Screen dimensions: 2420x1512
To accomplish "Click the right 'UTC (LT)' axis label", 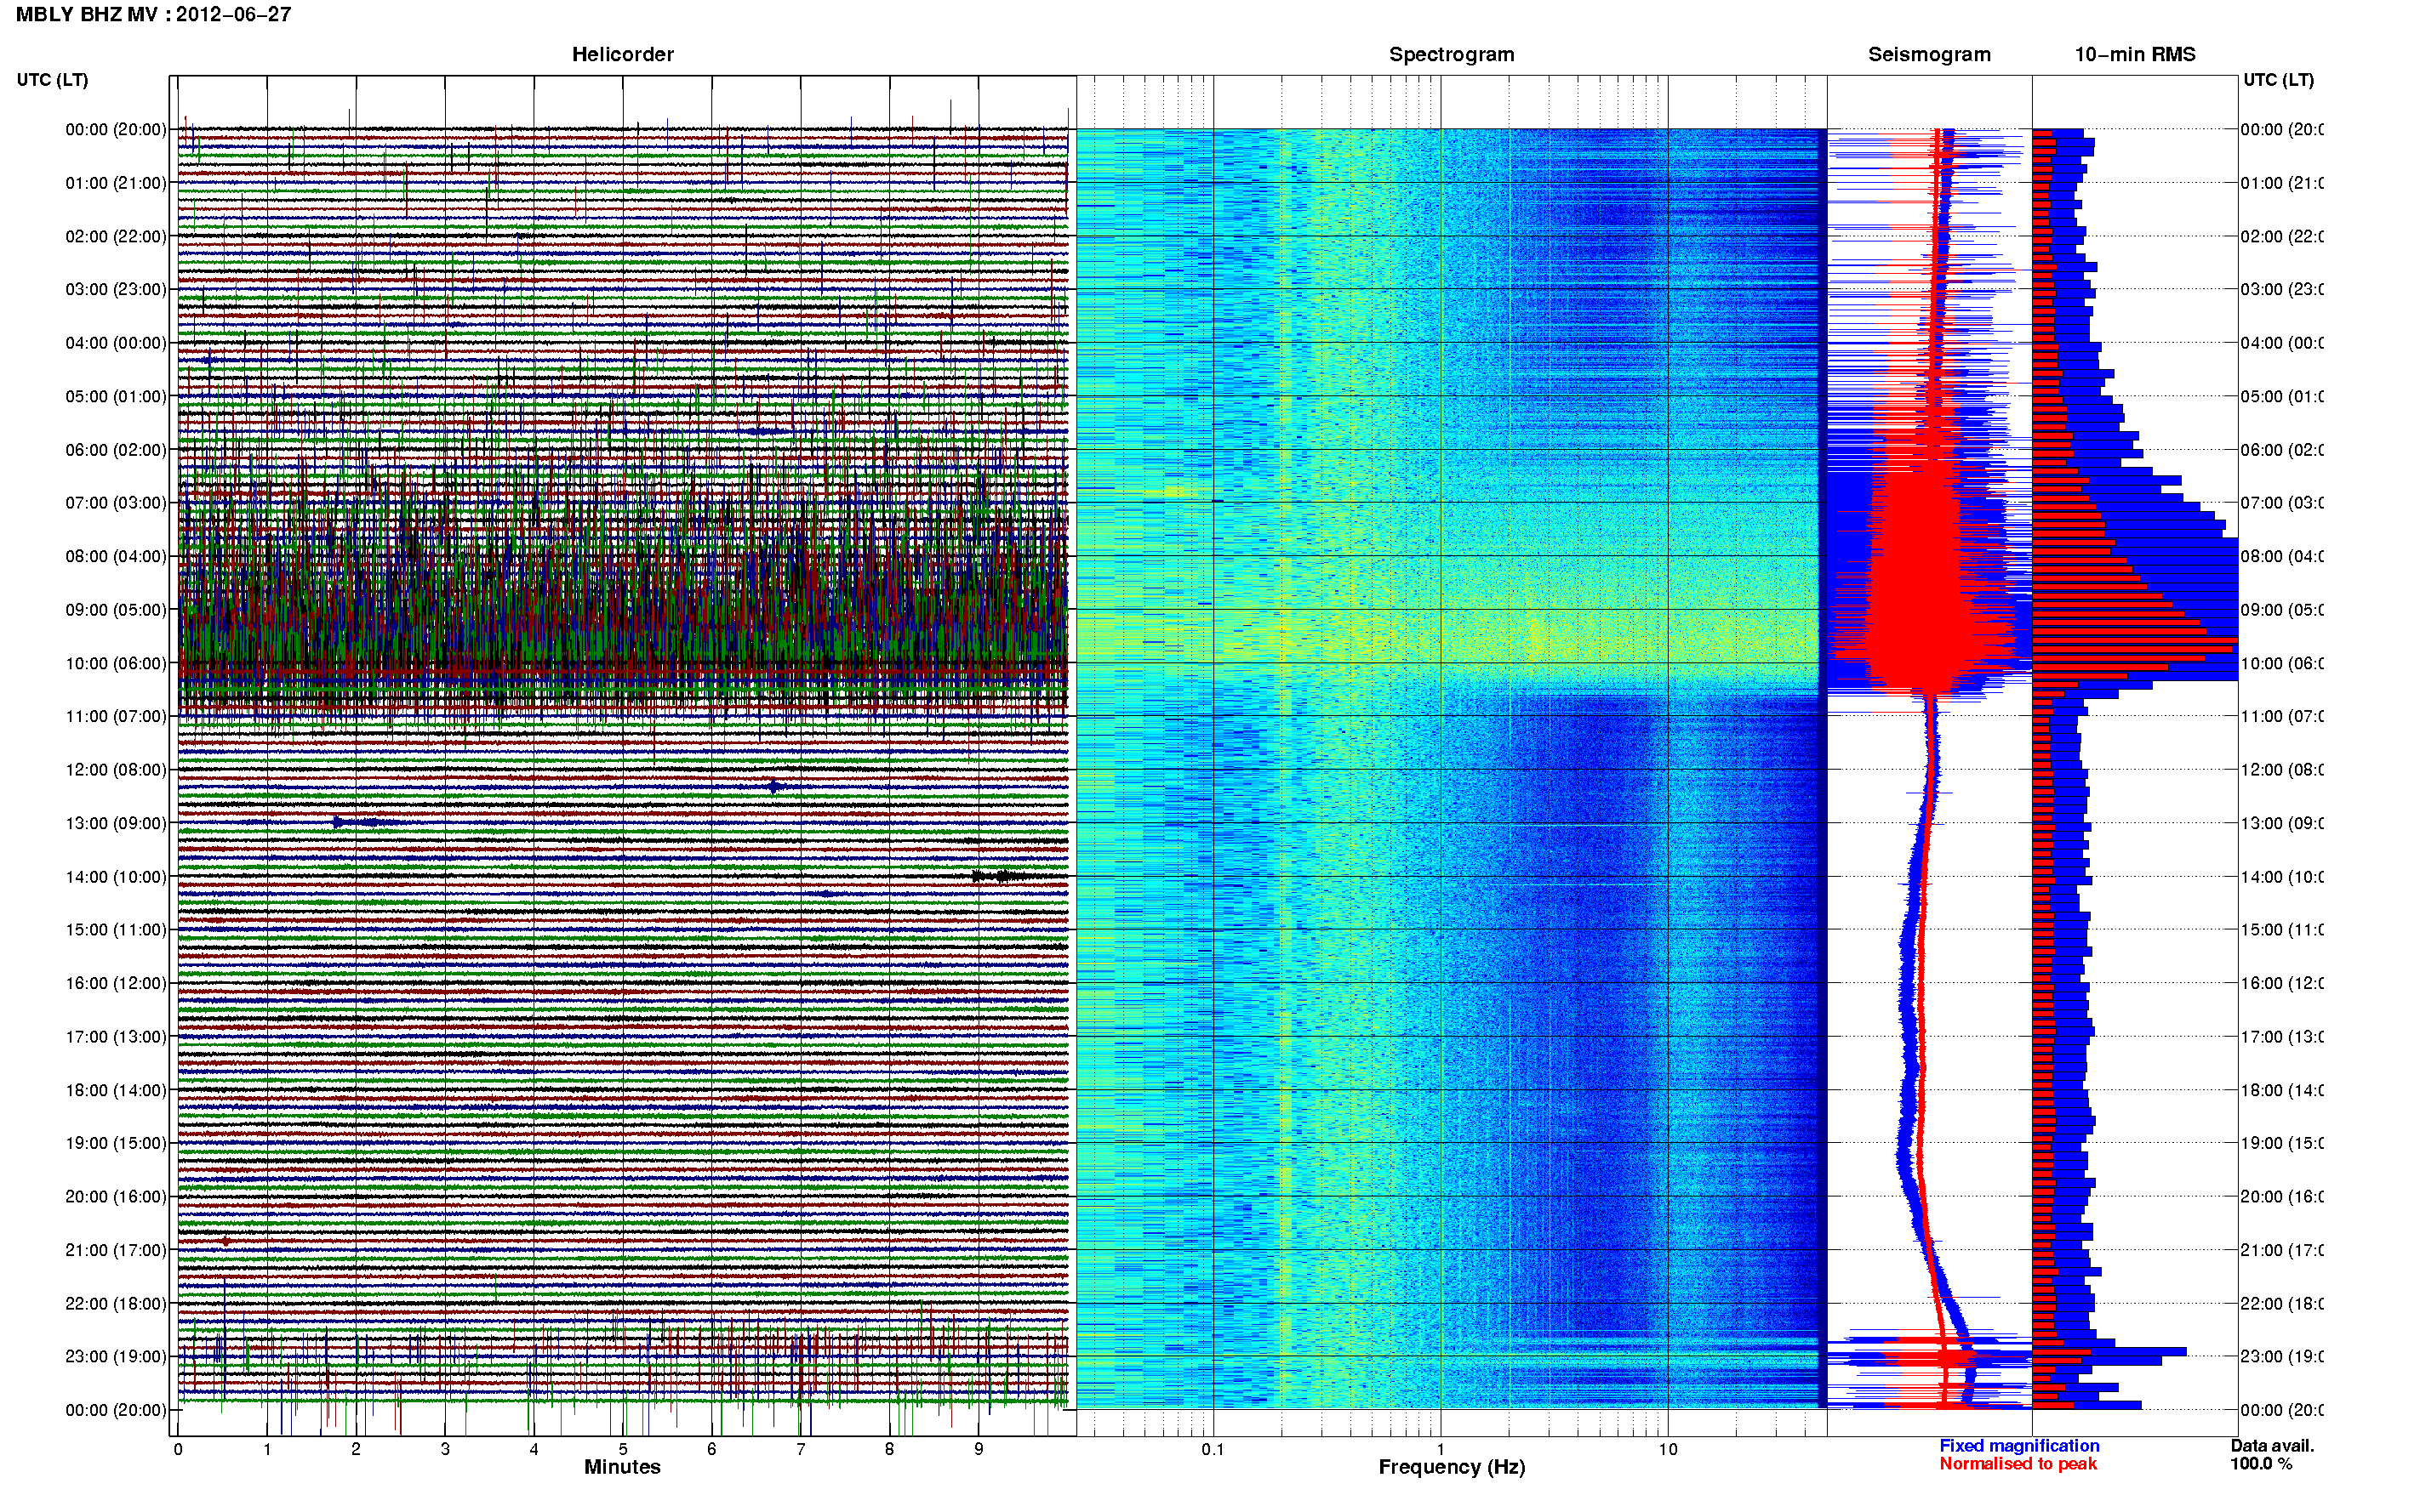I will click(2278, 80).
